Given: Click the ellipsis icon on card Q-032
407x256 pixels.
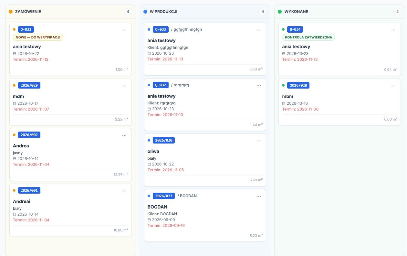Looking at the screenshot, I should point(259,86).
